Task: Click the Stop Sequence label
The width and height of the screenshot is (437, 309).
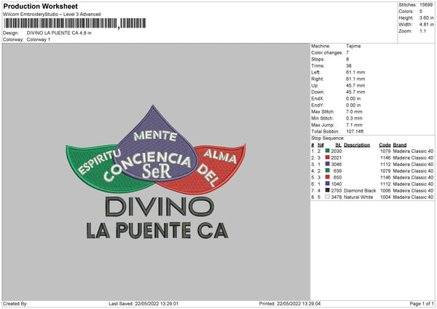Action: pos(328,138)
